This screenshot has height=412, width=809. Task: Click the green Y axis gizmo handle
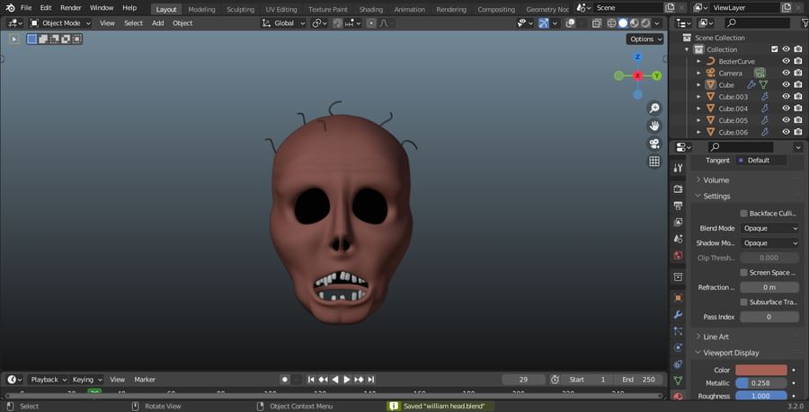point(657,76)
